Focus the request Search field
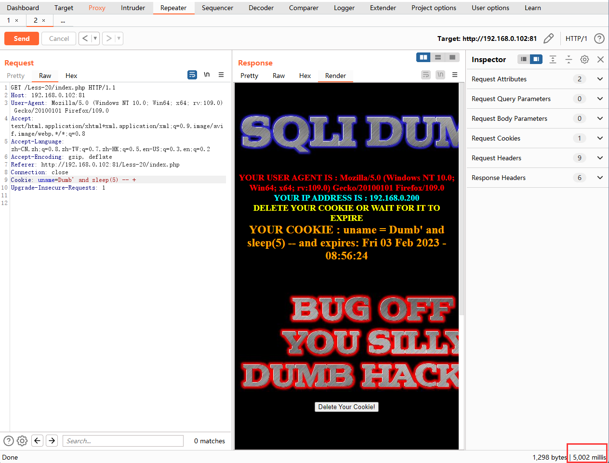 [123, 441]
